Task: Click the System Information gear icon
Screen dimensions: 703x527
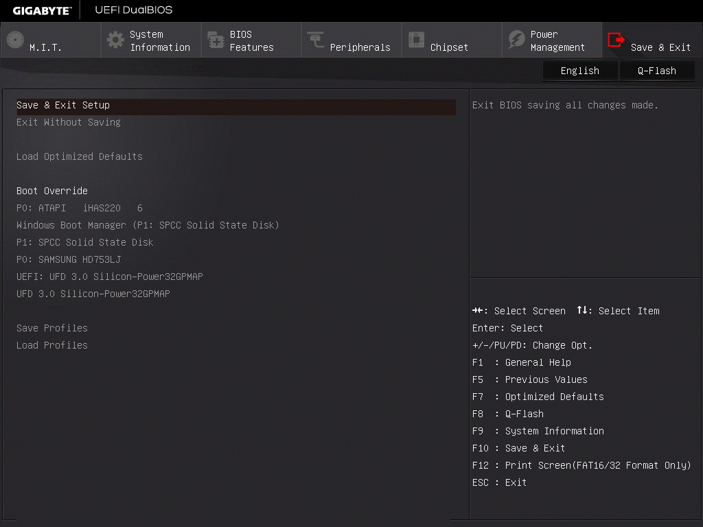Action: coord(115,40)
